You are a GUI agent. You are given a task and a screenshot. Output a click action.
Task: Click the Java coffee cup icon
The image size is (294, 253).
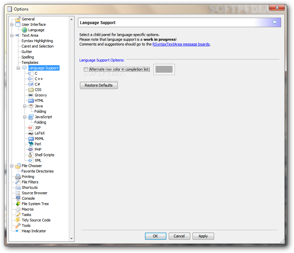pos(31,106)
